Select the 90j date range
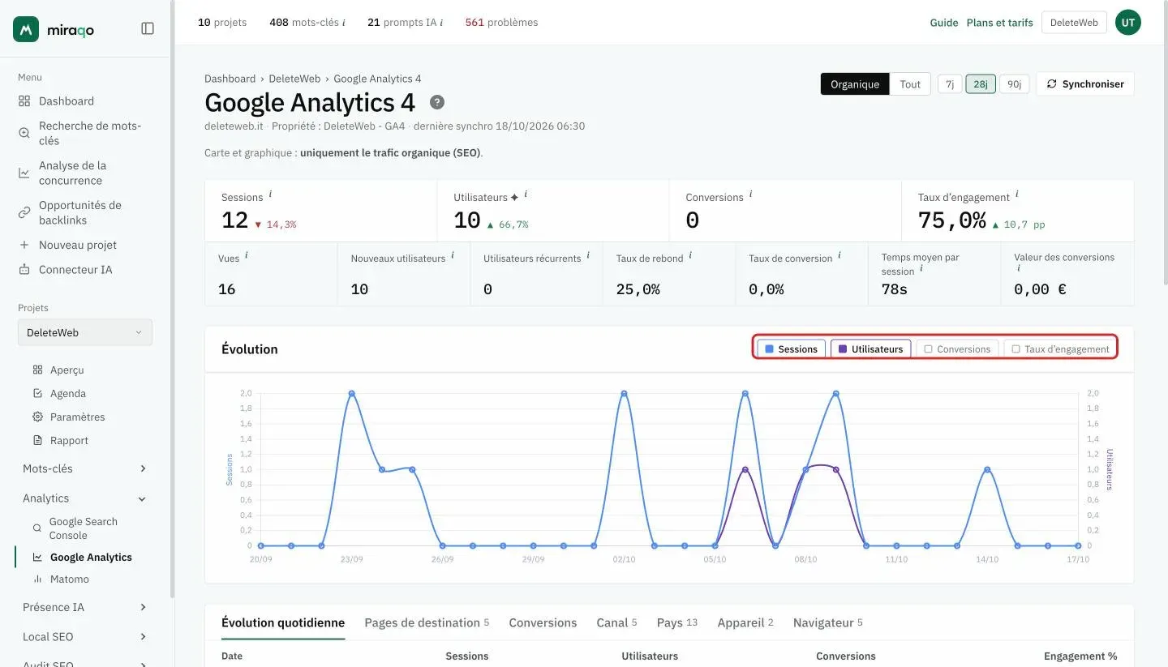Screen dimensions: 1168x667 (1014, 84)
